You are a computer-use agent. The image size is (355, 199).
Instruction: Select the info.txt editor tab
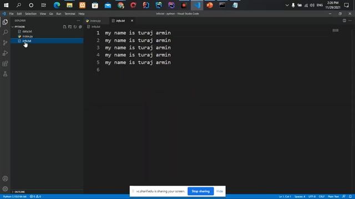coord(120,21)
